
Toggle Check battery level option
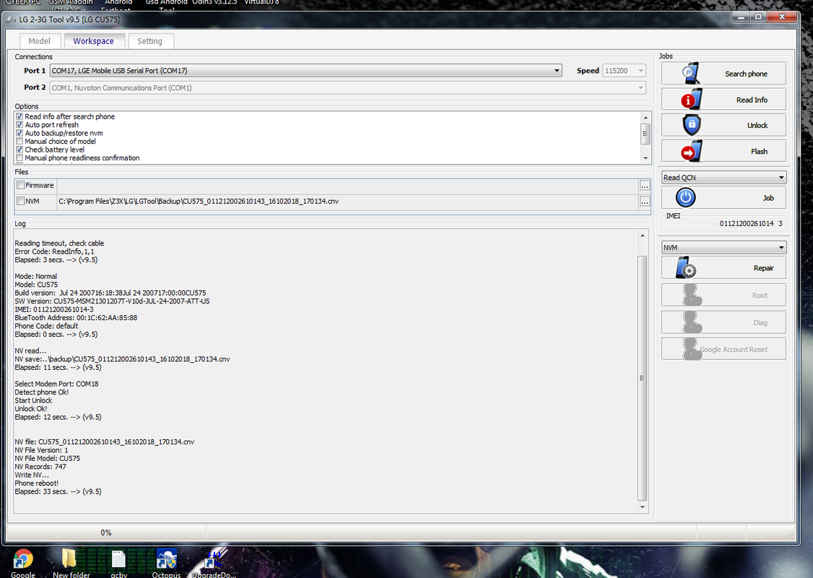[x=19, y=150]
